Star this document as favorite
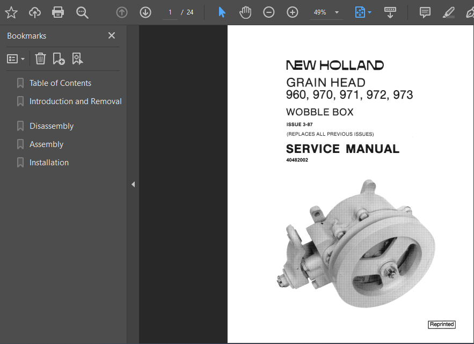This screenshot has height=344, width=474. coord(11,12)
